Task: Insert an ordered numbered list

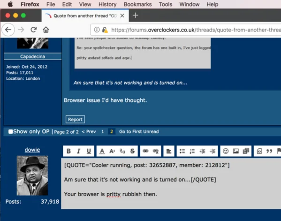Action: coord(192,151)
